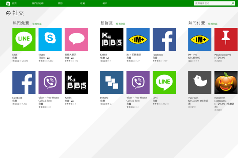Open the Pinspiration Pro app tile

pyautogui.click(x=226, y=39)
